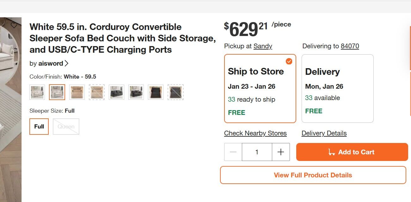The height and width of the screenshot is (202, 411).
Task: Select the first white sofa color swatch
Action: 37,92
